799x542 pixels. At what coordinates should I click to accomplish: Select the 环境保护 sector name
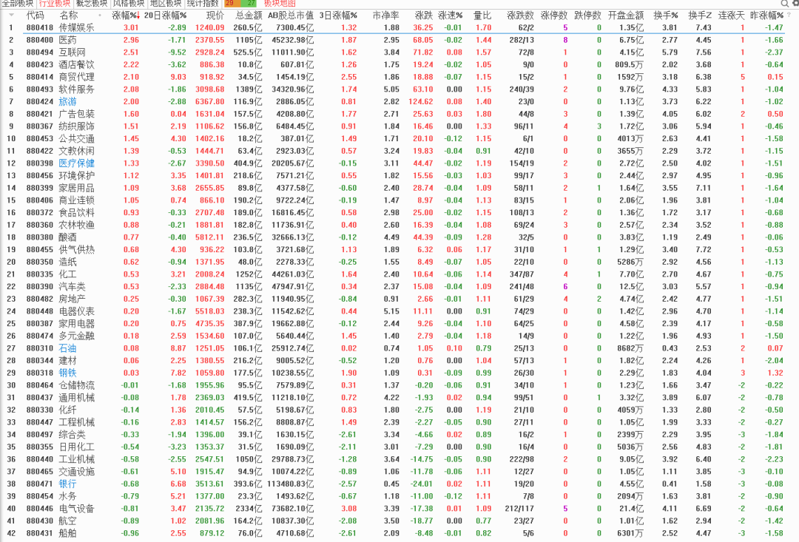pyautogui.click(x=76, y=175)
